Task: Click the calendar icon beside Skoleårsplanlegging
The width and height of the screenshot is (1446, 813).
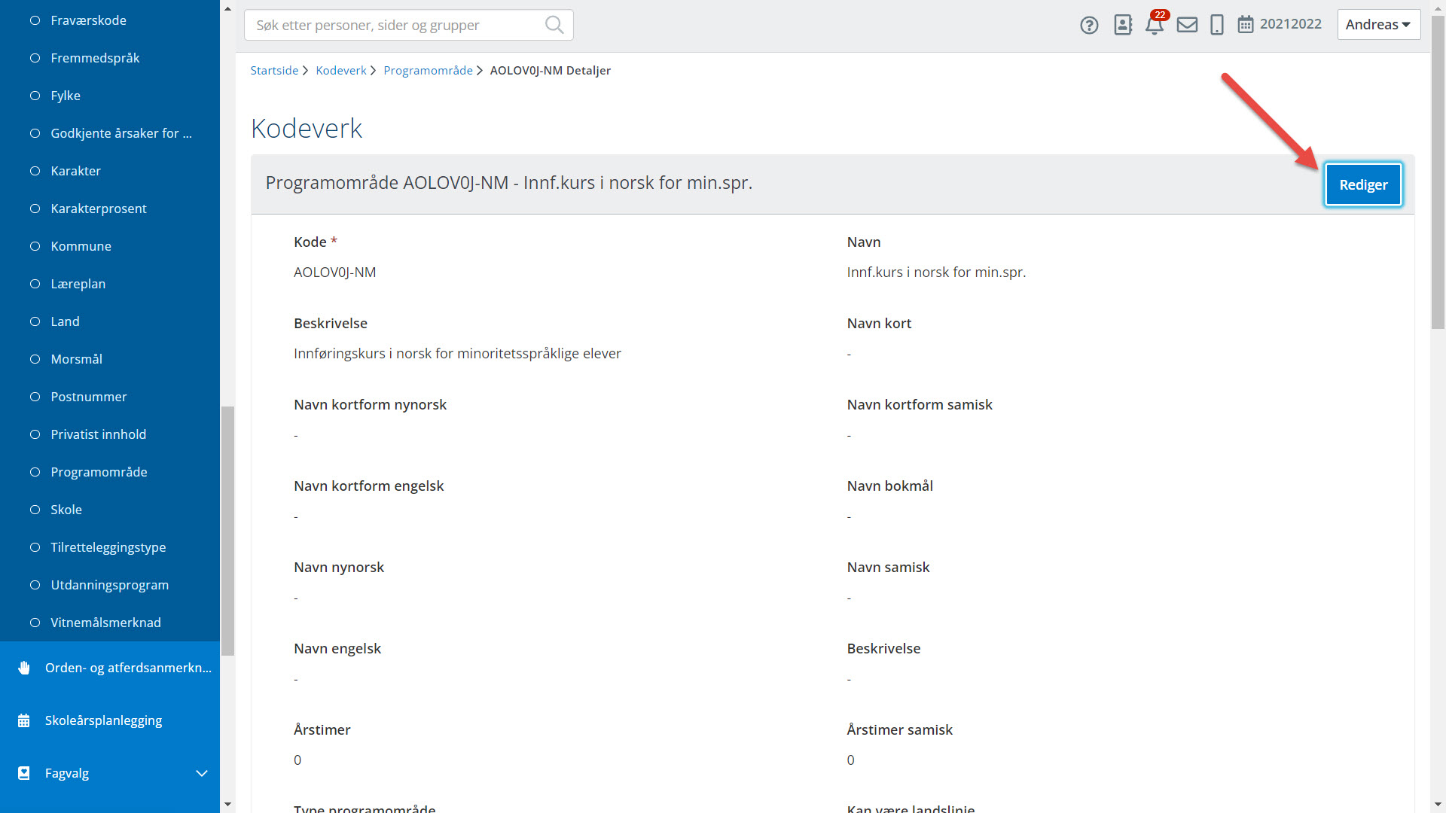Action: 24,720
